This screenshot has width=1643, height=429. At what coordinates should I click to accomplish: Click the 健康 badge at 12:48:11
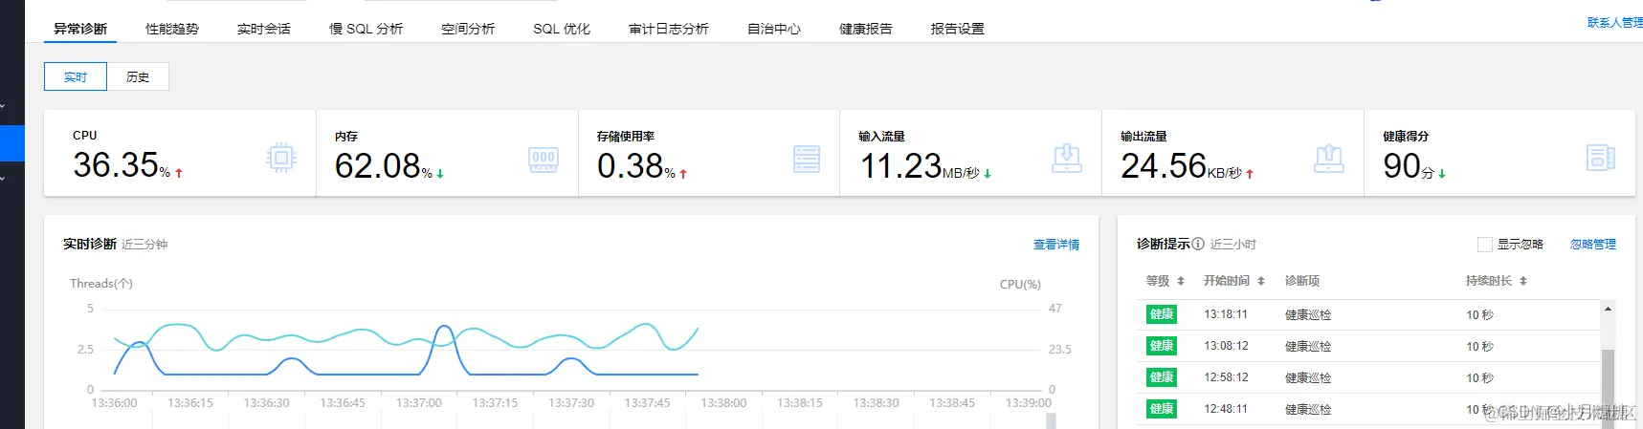1162,409
